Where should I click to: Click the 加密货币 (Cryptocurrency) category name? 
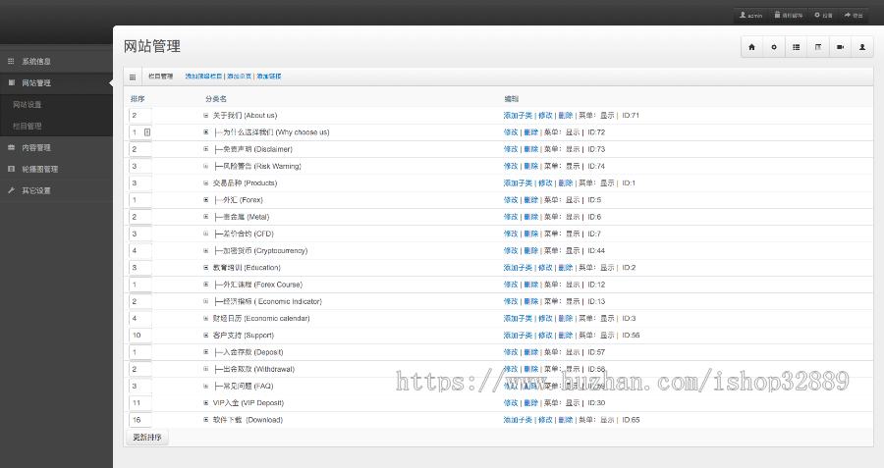pyautogui.click(x=265, y=250)
